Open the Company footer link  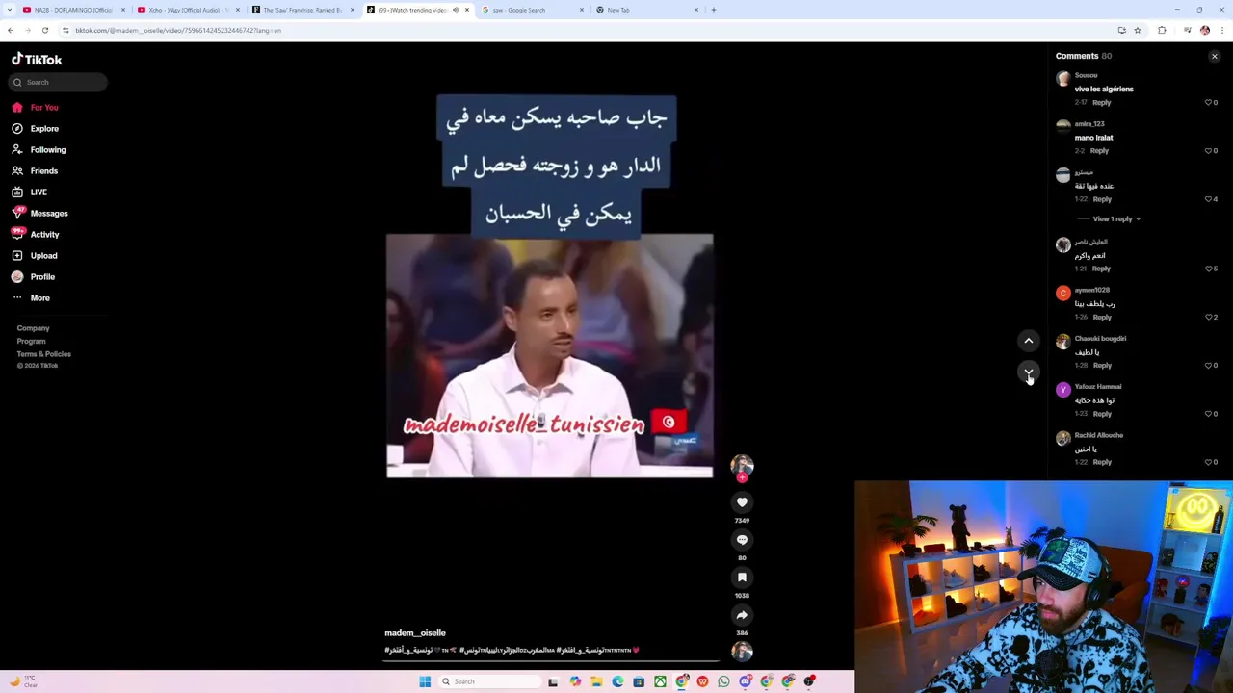click(x=33, y=329)
